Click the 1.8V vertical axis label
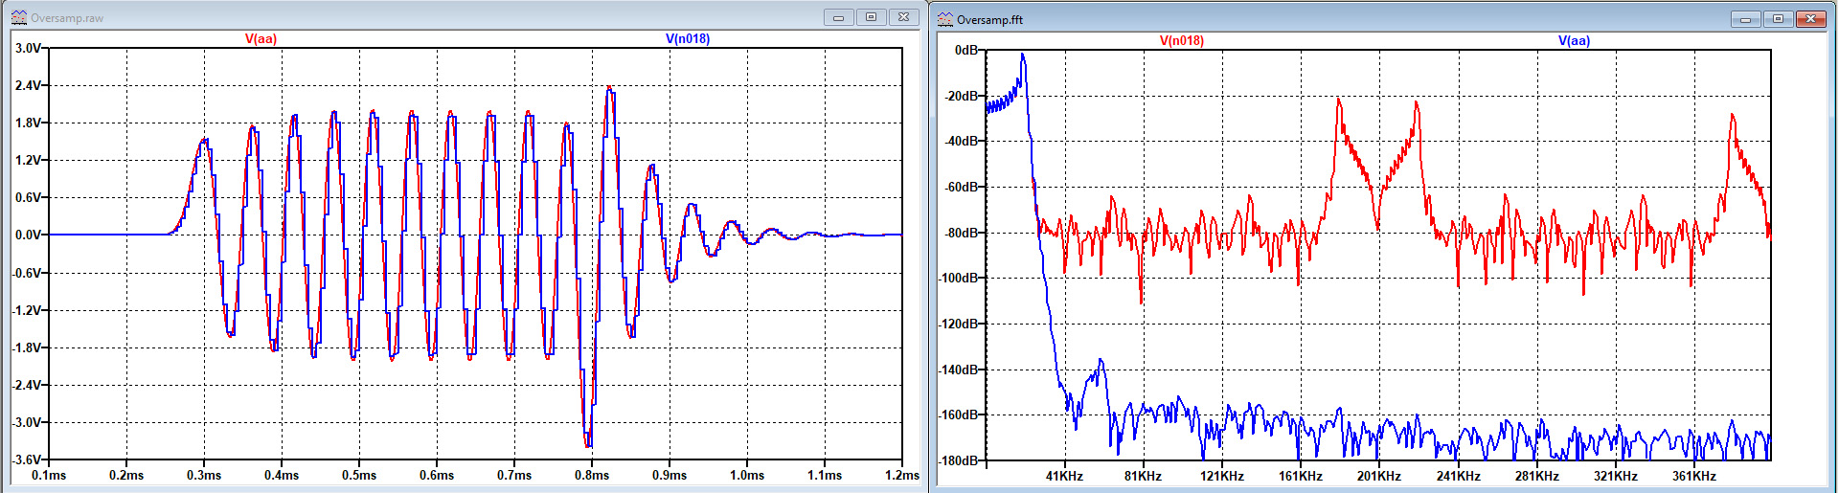This screenshot has height=493, width=1839. (28, 123)
